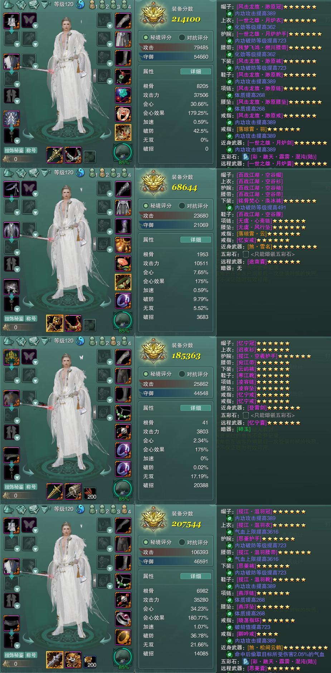
Task: Click the hat toggle icon above the 68644 panel
Action: click(x=9, y=173)
